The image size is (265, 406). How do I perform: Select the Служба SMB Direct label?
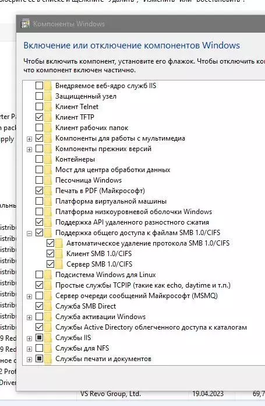[x=86, y=306]
